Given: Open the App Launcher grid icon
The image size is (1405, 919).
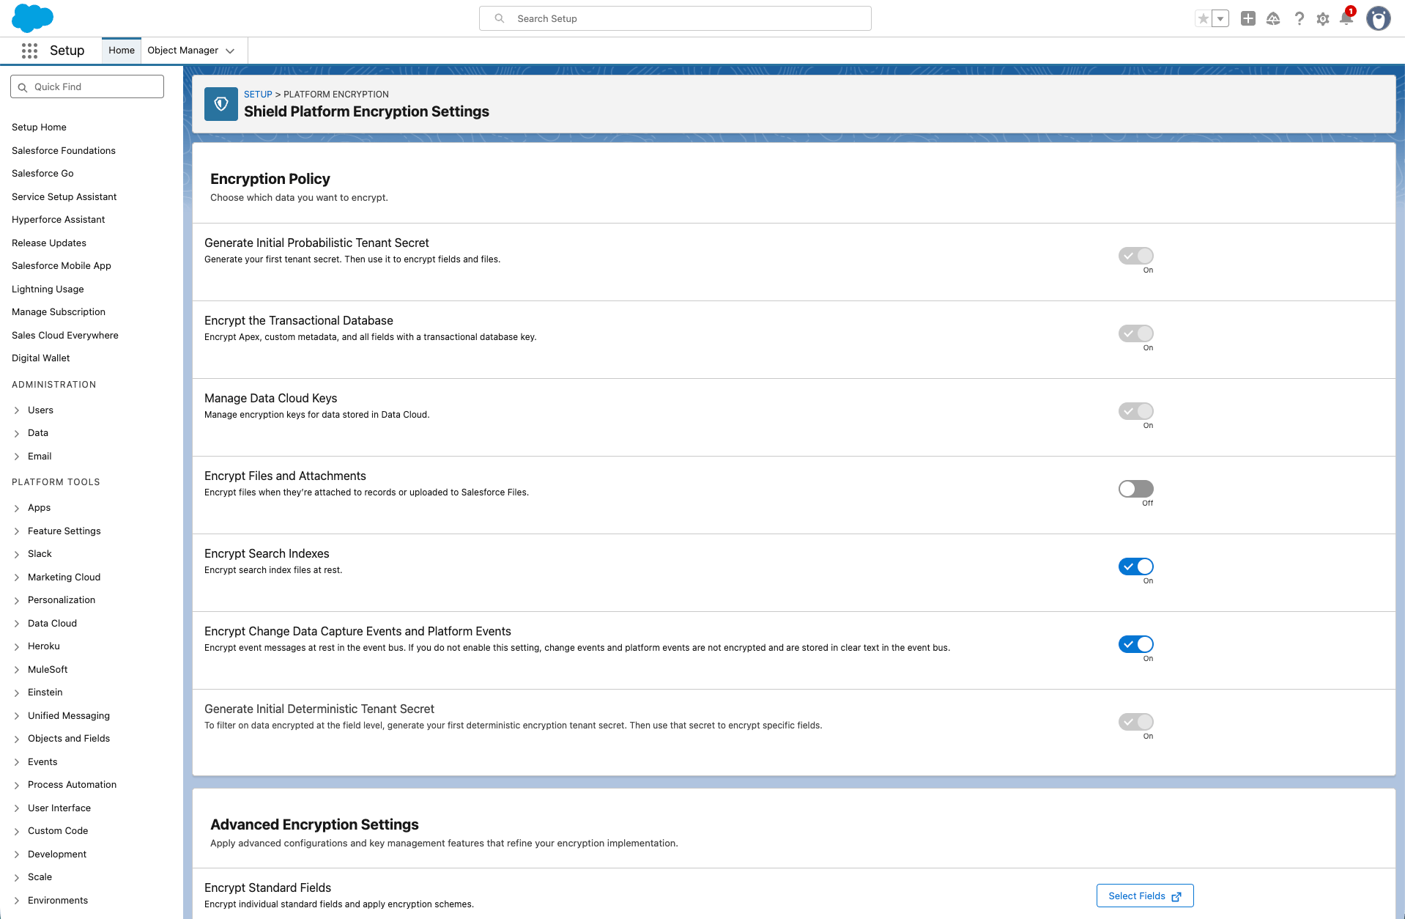Looking at the screenshot, I should click(x=29, y=51).
